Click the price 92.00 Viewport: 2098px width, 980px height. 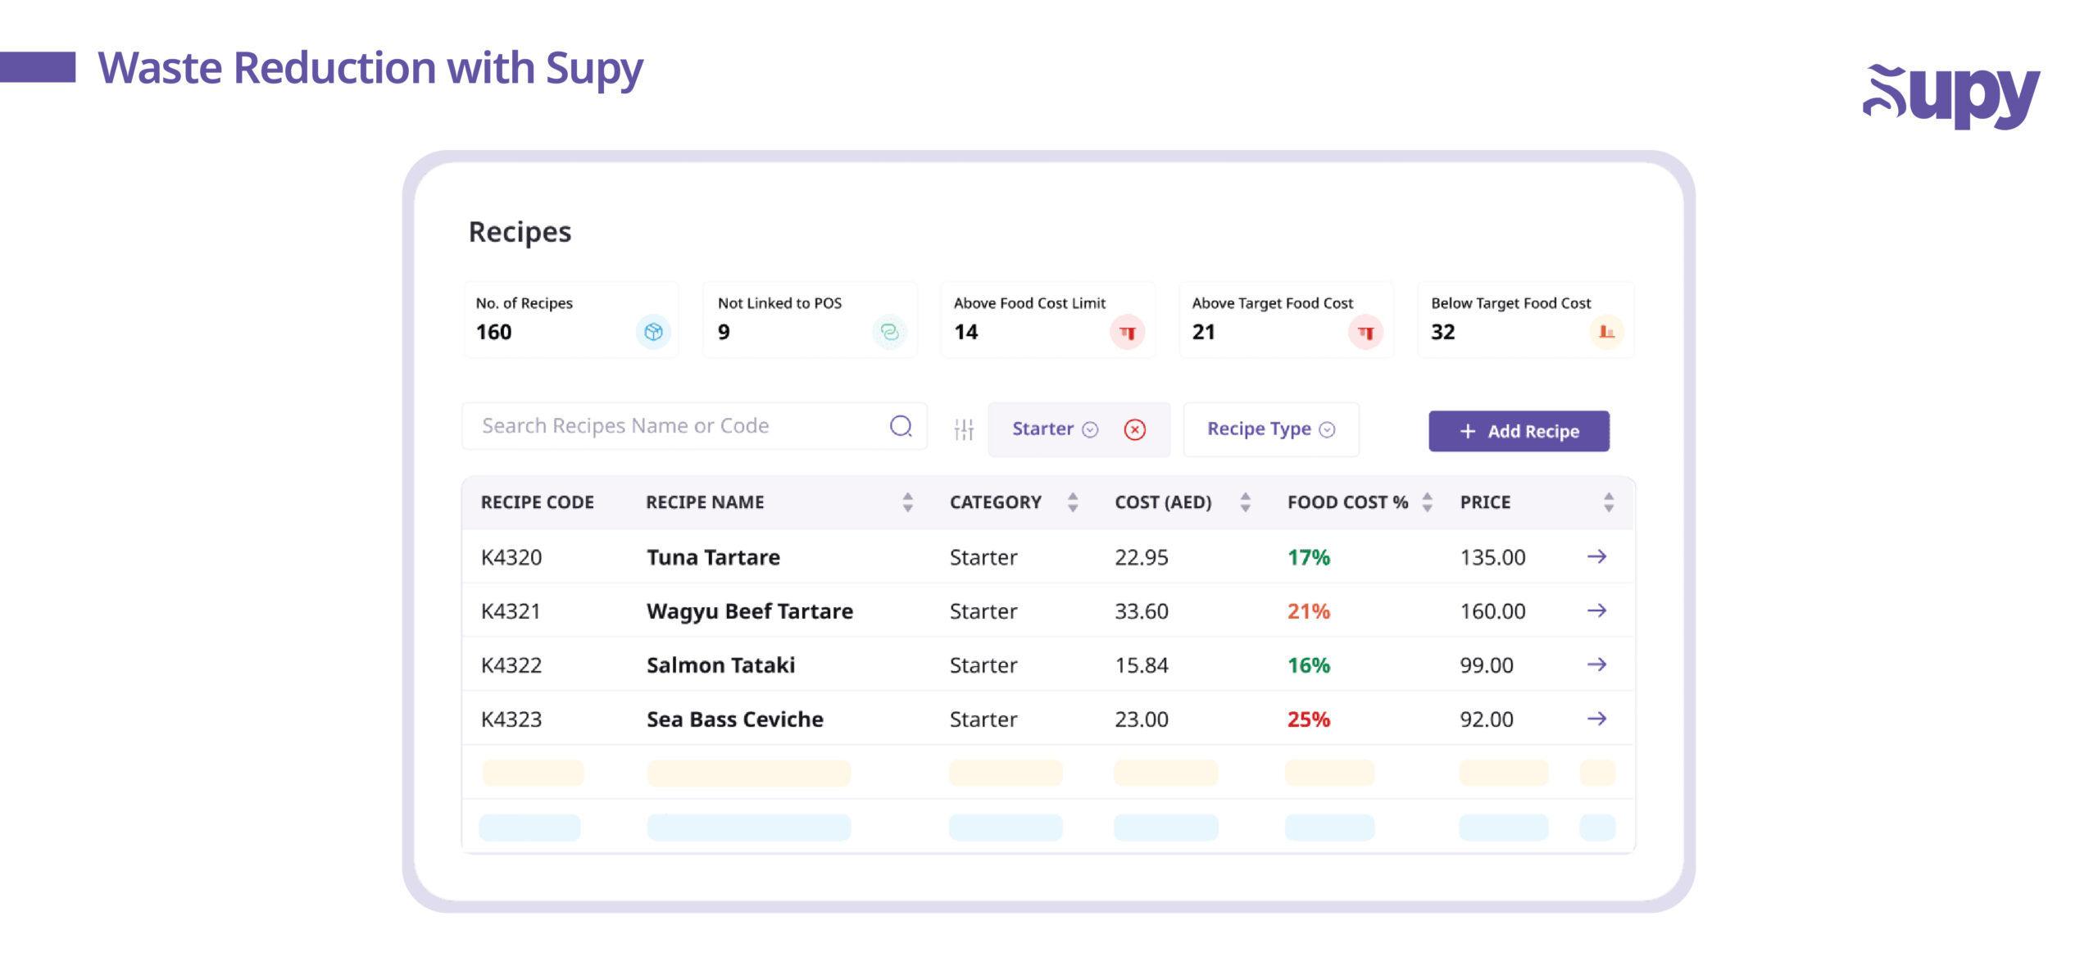pyautogui.click(x=1487, y=719)
